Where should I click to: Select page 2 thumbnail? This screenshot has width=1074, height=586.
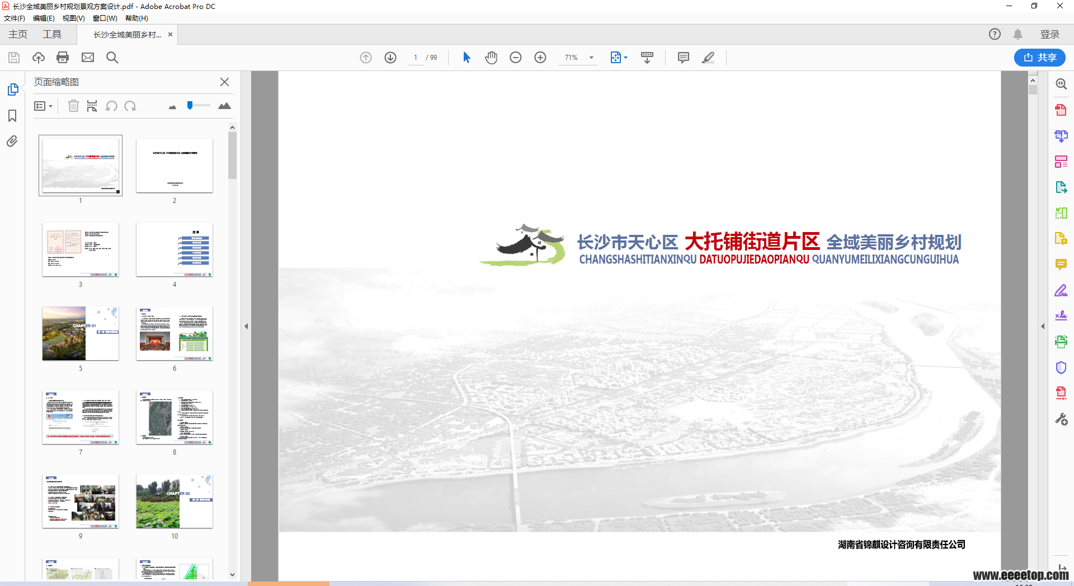(x=175, y=166)
